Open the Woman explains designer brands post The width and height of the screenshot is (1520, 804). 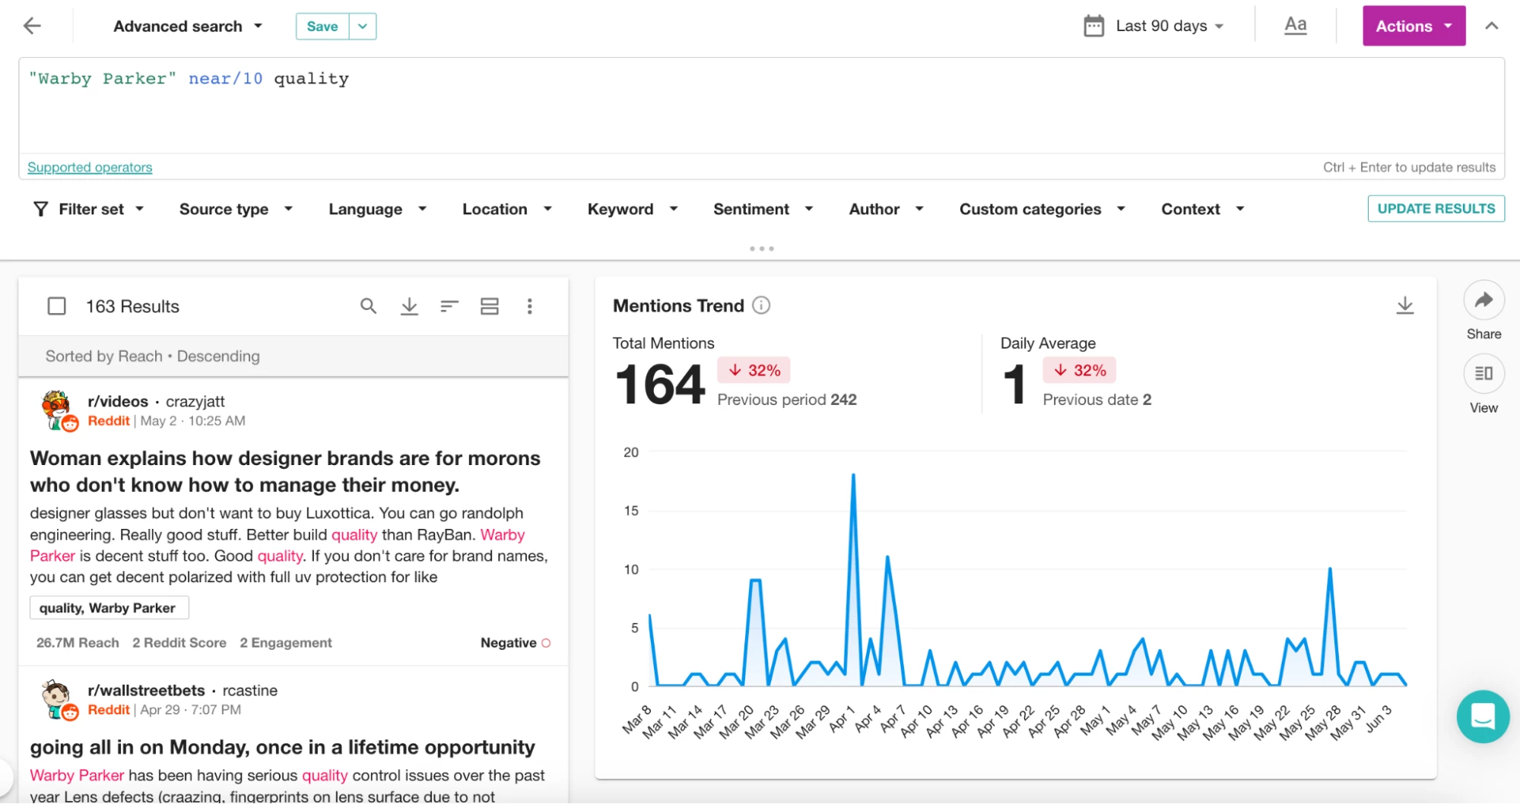coord(285,471)
